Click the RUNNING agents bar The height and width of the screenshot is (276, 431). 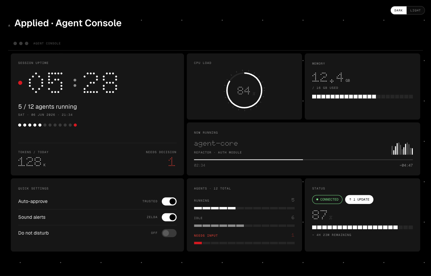244,208
